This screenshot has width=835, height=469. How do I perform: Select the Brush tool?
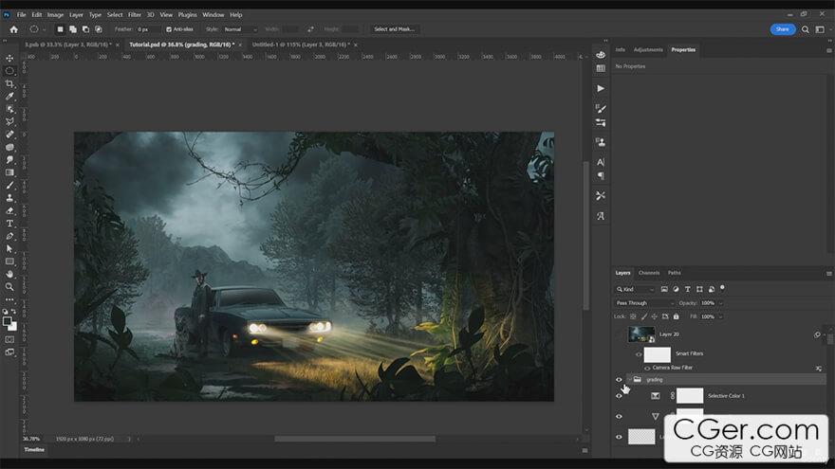coord(9,185)
